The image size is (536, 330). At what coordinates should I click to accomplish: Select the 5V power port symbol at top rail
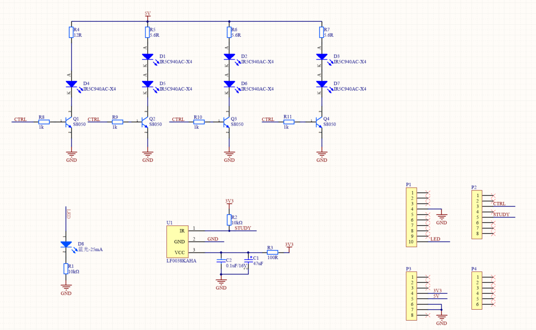(148, 15)
